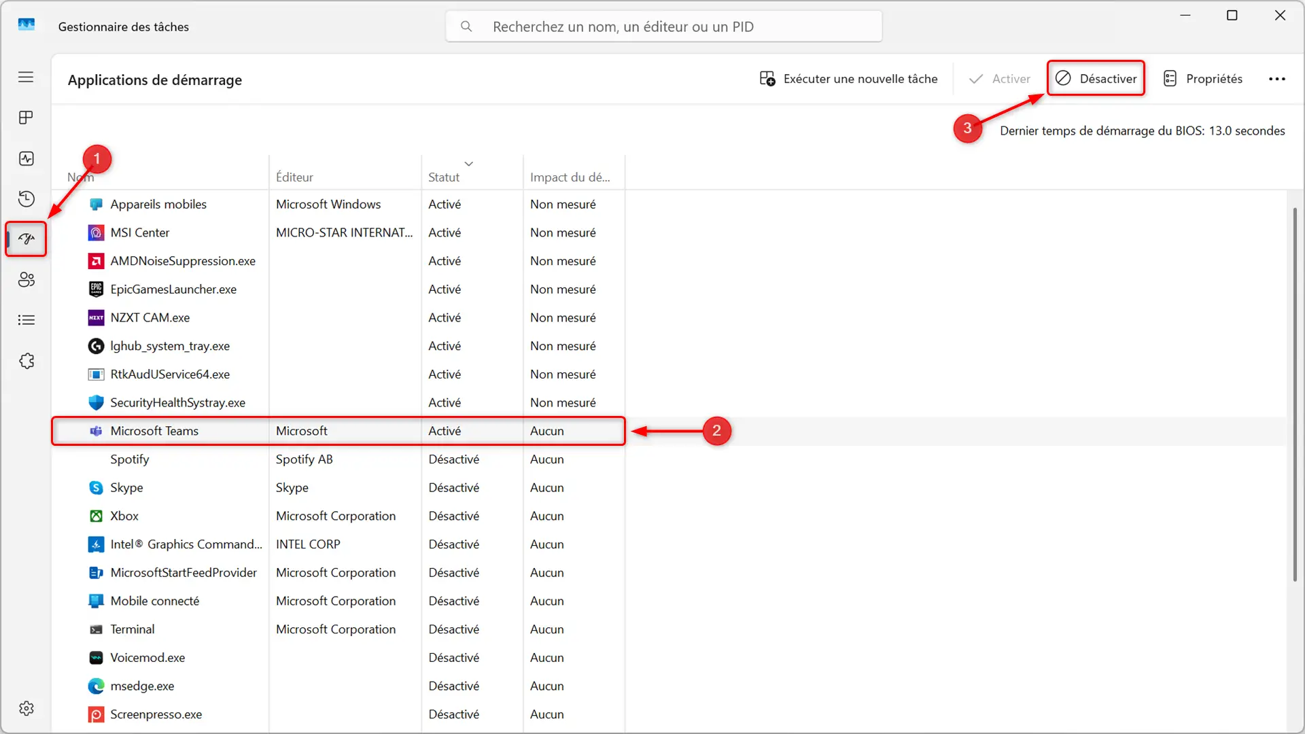Focus the search name, publisher or PID field
The width and height of the screenshot is (1305, 734).
[664, 27]
